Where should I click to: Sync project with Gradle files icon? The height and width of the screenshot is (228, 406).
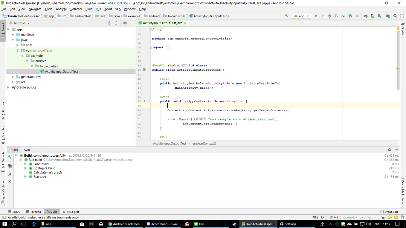pos(365,16)
